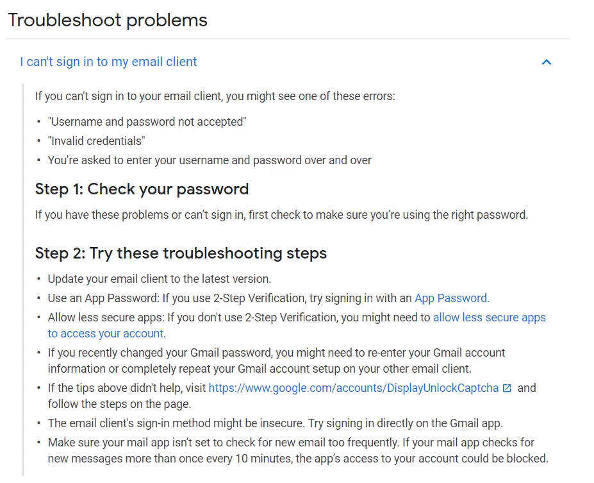This screenshot has width=594, height=483.
Task: Open the App Password link
Action: click(x=450, y=298)
